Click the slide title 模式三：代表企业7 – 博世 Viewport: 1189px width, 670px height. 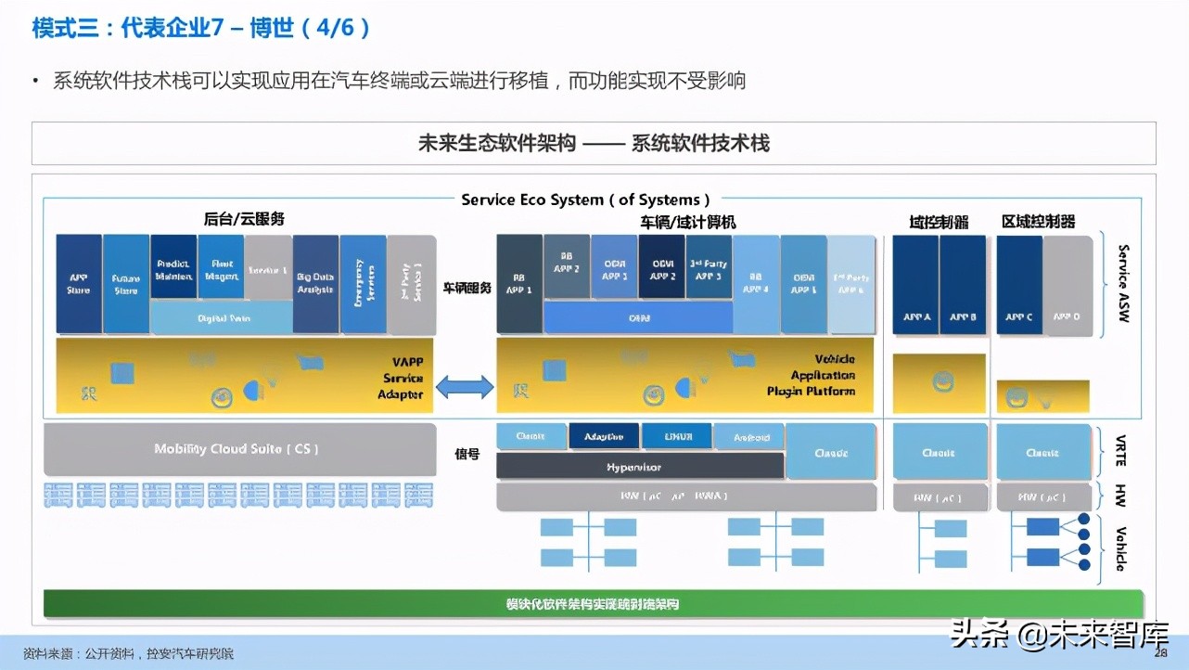click(202, 28)
